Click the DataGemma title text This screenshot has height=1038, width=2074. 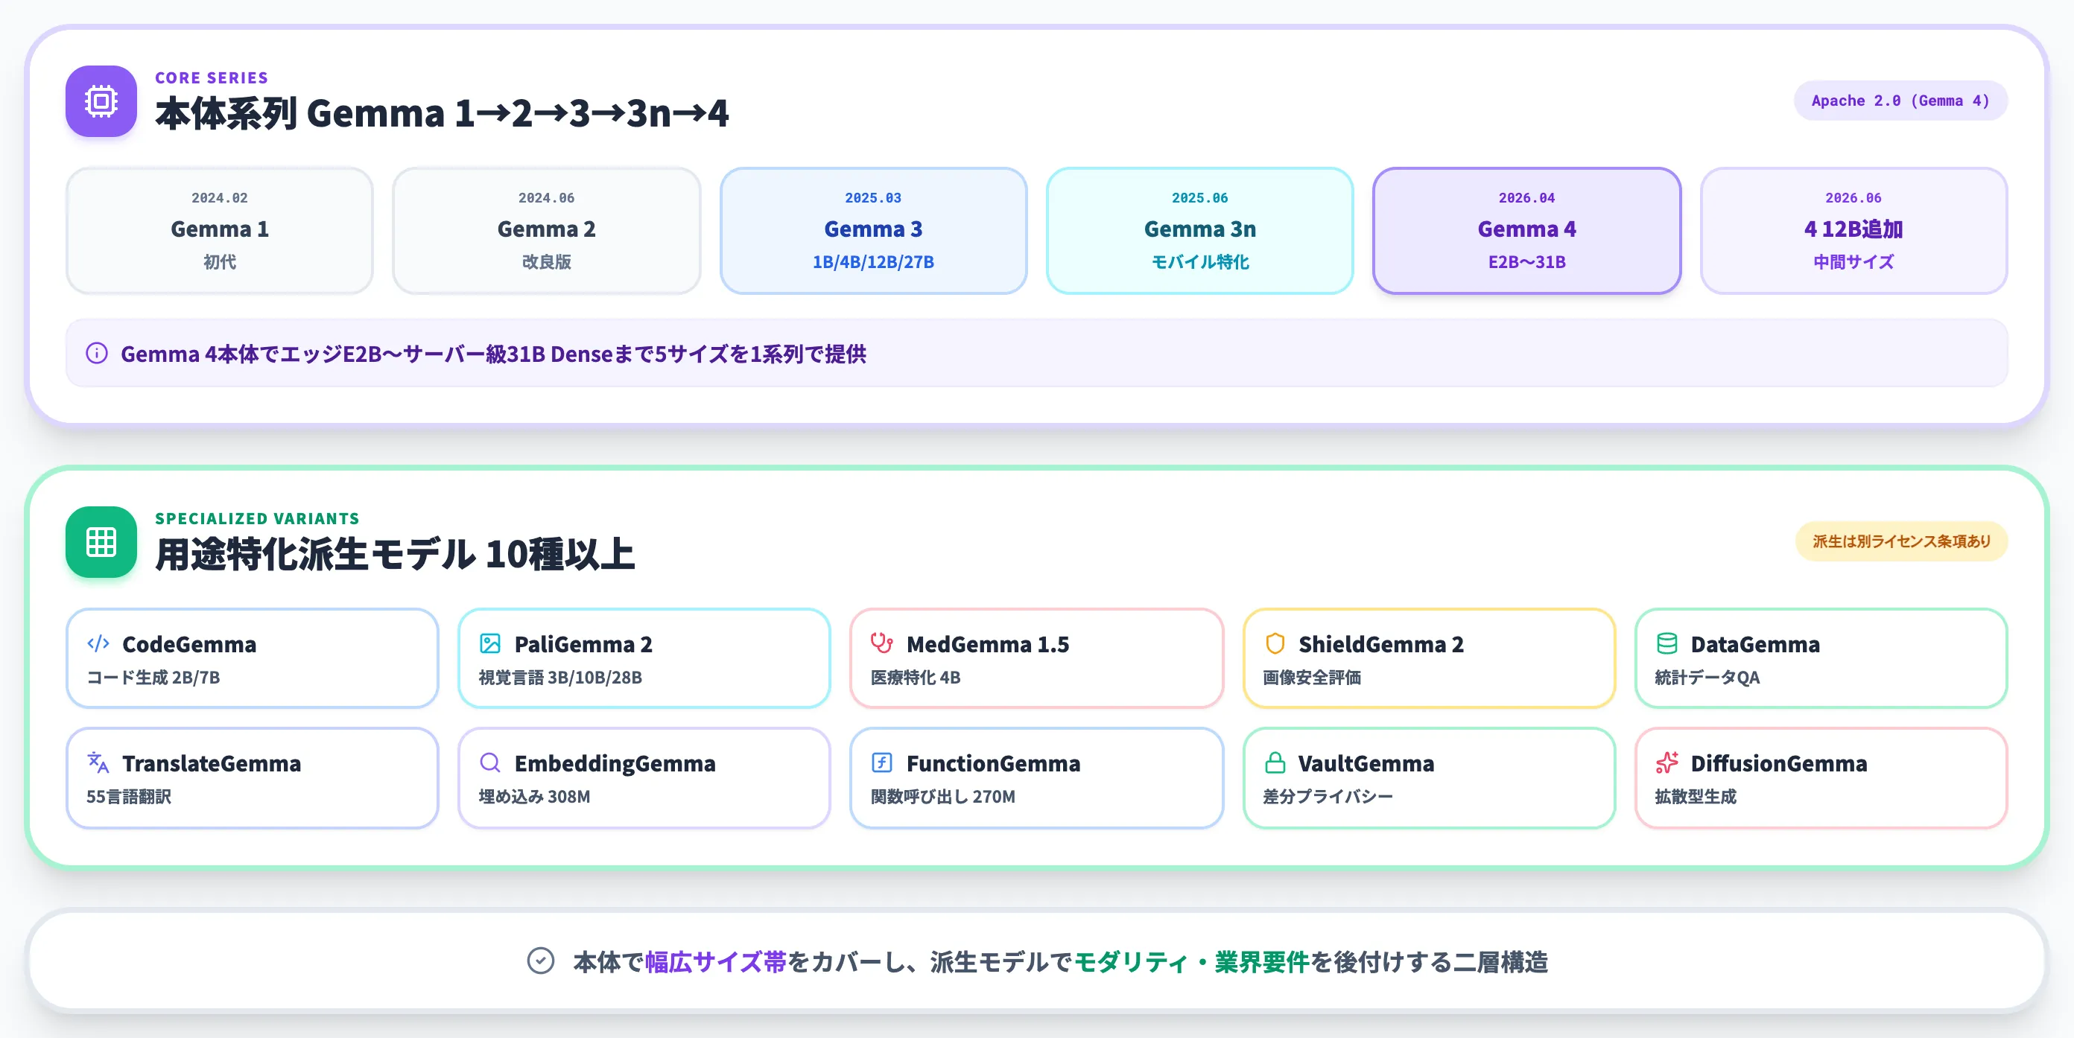pyautogui.click(x=1755, y=645)
